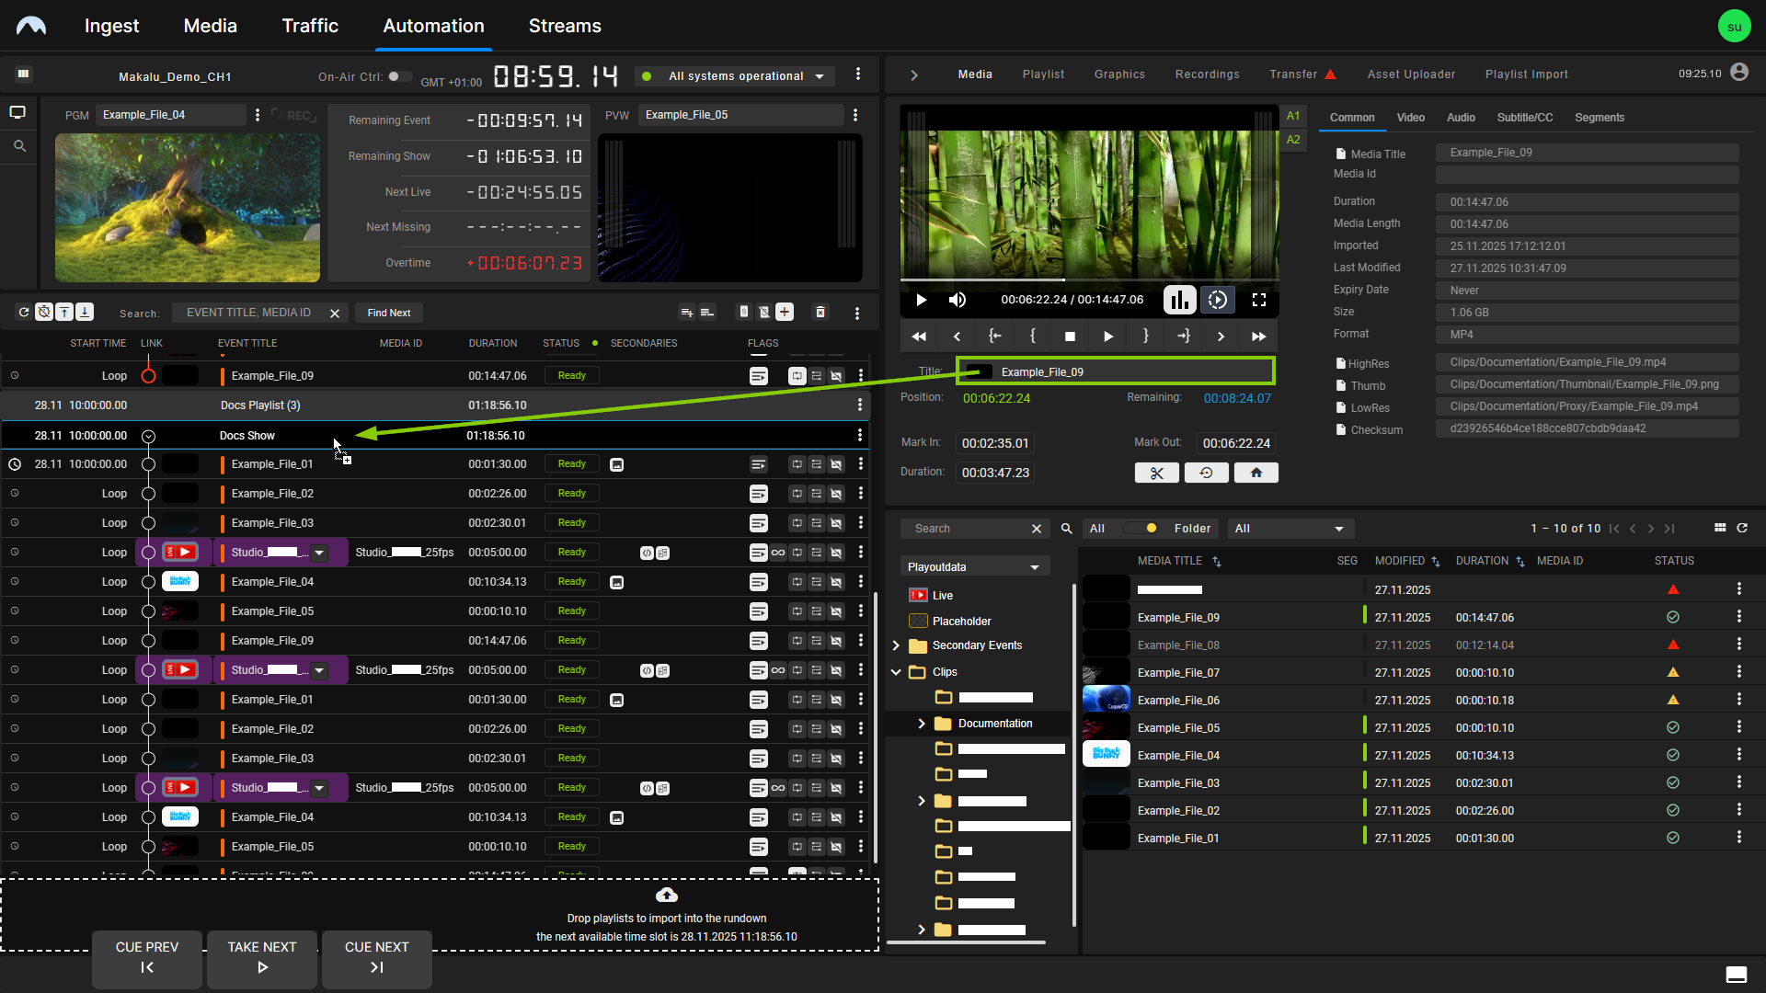Click the download icon near the rundown refresh controls
Viewport: 1766px width, 993px height.
[84, 312]
